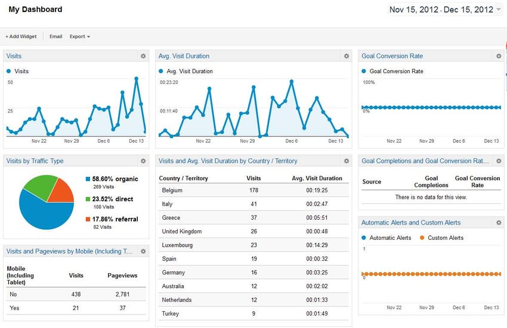The height and width of the screenshot is (328, 507).
Task: Open gear on Goal Completions widget
Action: coord(499,161)
